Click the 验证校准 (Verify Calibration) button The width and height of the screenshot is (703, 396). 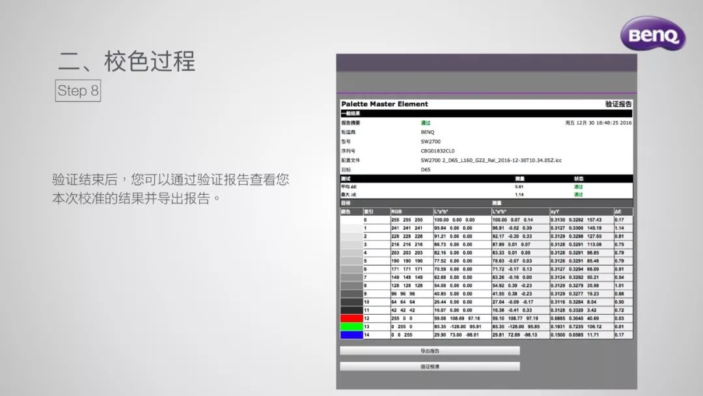click(430, 365)
